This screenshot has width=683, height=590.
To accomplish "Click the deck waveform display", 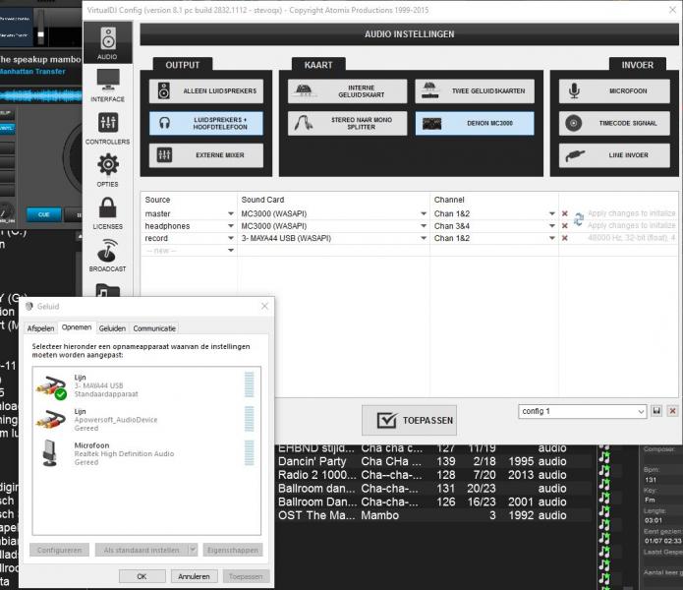I will pyautogui.click(x=41, y=95).
